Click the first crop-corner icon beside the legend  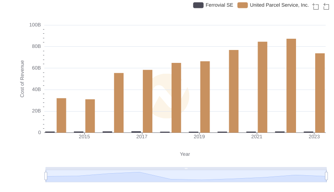(316, 6)
